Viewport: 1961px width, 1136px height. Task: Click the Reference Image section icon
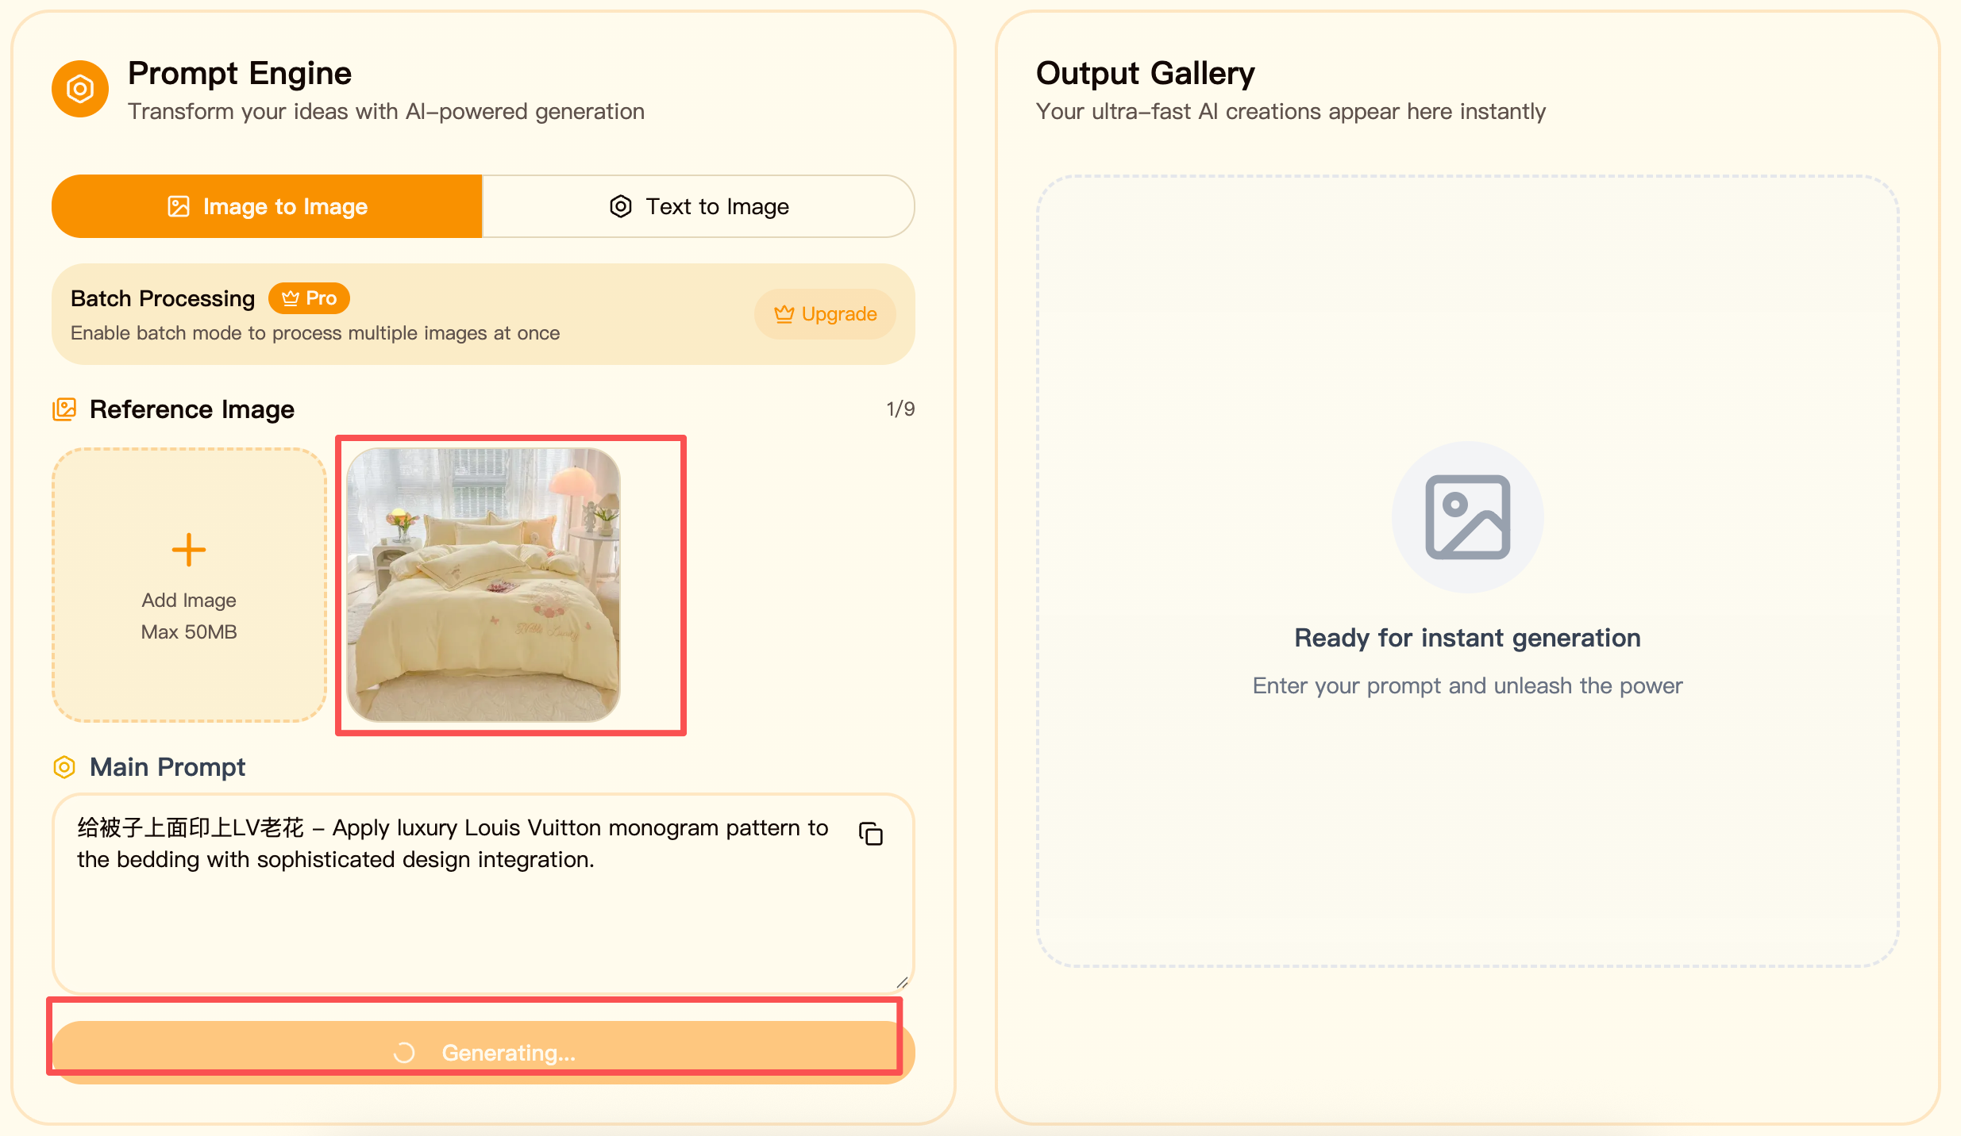(x=64, y=409)
